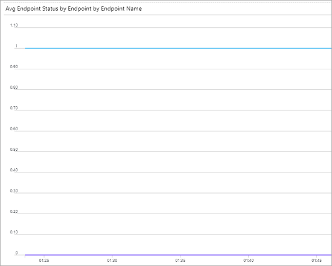Click the 0.40 y-axis label
Screen dimensions: 332x266
tap(14, 170)
